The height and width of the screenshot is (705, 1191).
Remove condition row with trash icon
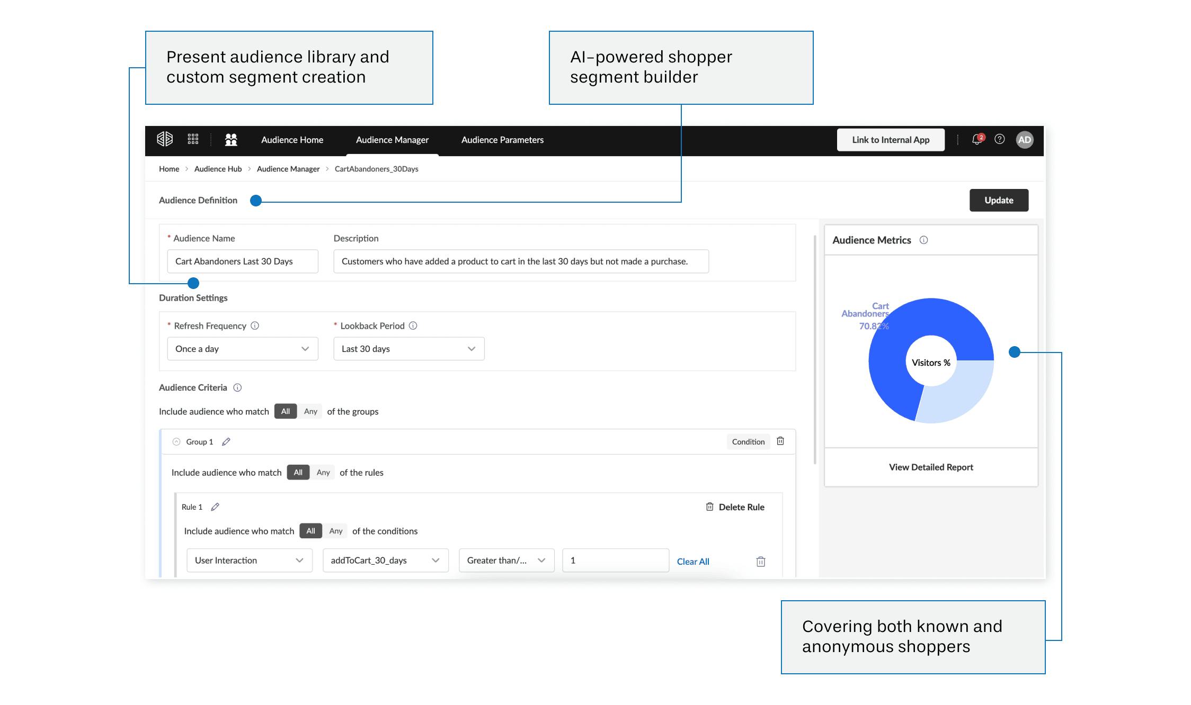click(x=760, y=562)
